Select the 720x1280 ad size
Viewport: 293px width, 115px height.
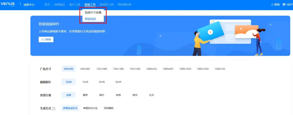coord(118,69)
